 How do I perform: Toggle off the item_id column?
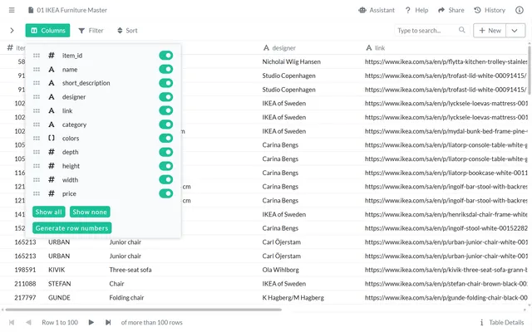[166, 56]
